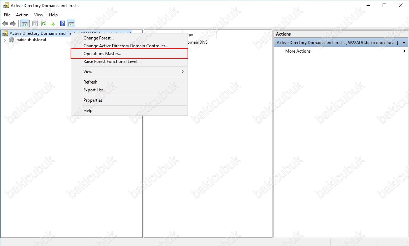Click the root node console icon in tree
Screen dimensions: 409x246
pyautogui.click(x=5, y=33)
